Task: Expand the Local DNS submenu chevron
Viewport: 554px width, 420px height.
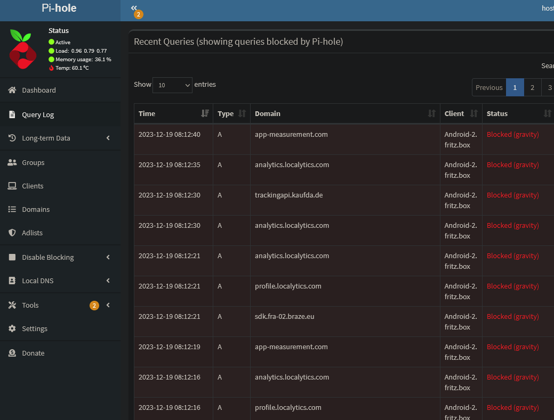Action: click(108, 281)
